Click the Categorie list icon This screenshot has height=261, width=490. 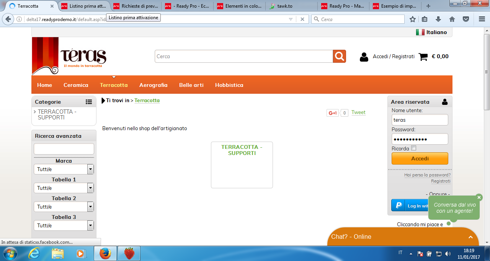tap(89, 102)
